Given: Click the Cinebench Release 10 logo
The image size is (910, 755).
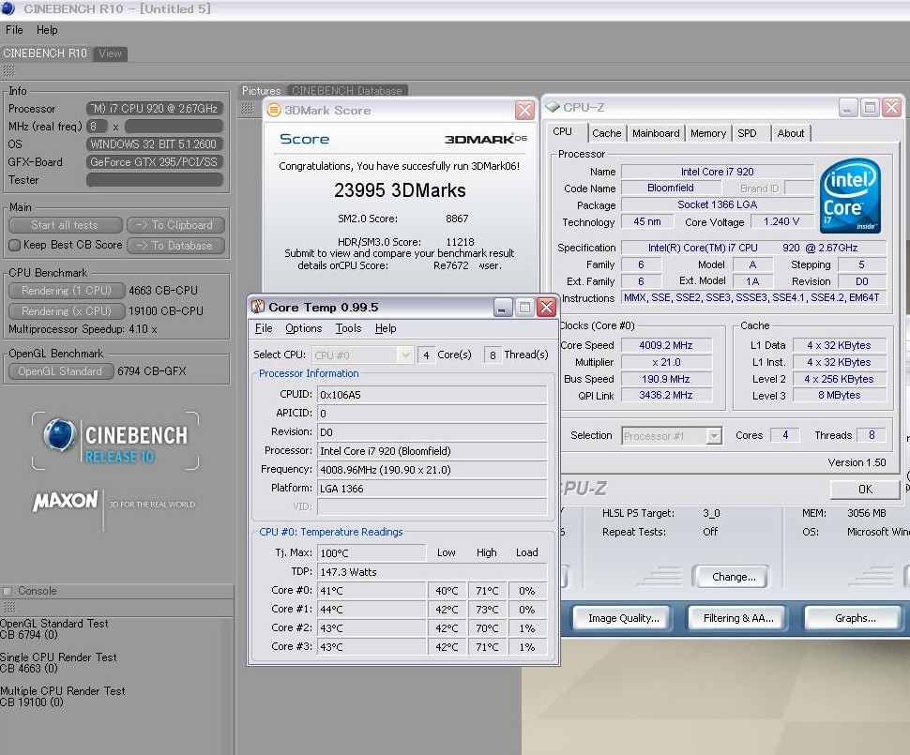Looking at the screenshot, I should point(115,442).
